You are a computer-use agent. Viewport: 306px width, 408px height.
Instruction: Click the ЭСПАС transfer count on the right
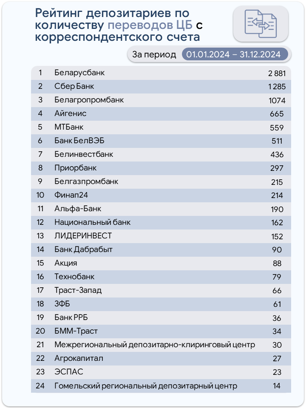tap(277, 372)
